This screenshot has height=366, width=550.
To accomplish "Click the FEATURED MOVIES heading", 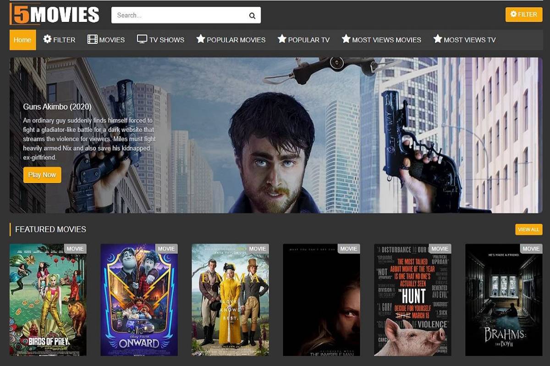I will (x=50, y=229).
